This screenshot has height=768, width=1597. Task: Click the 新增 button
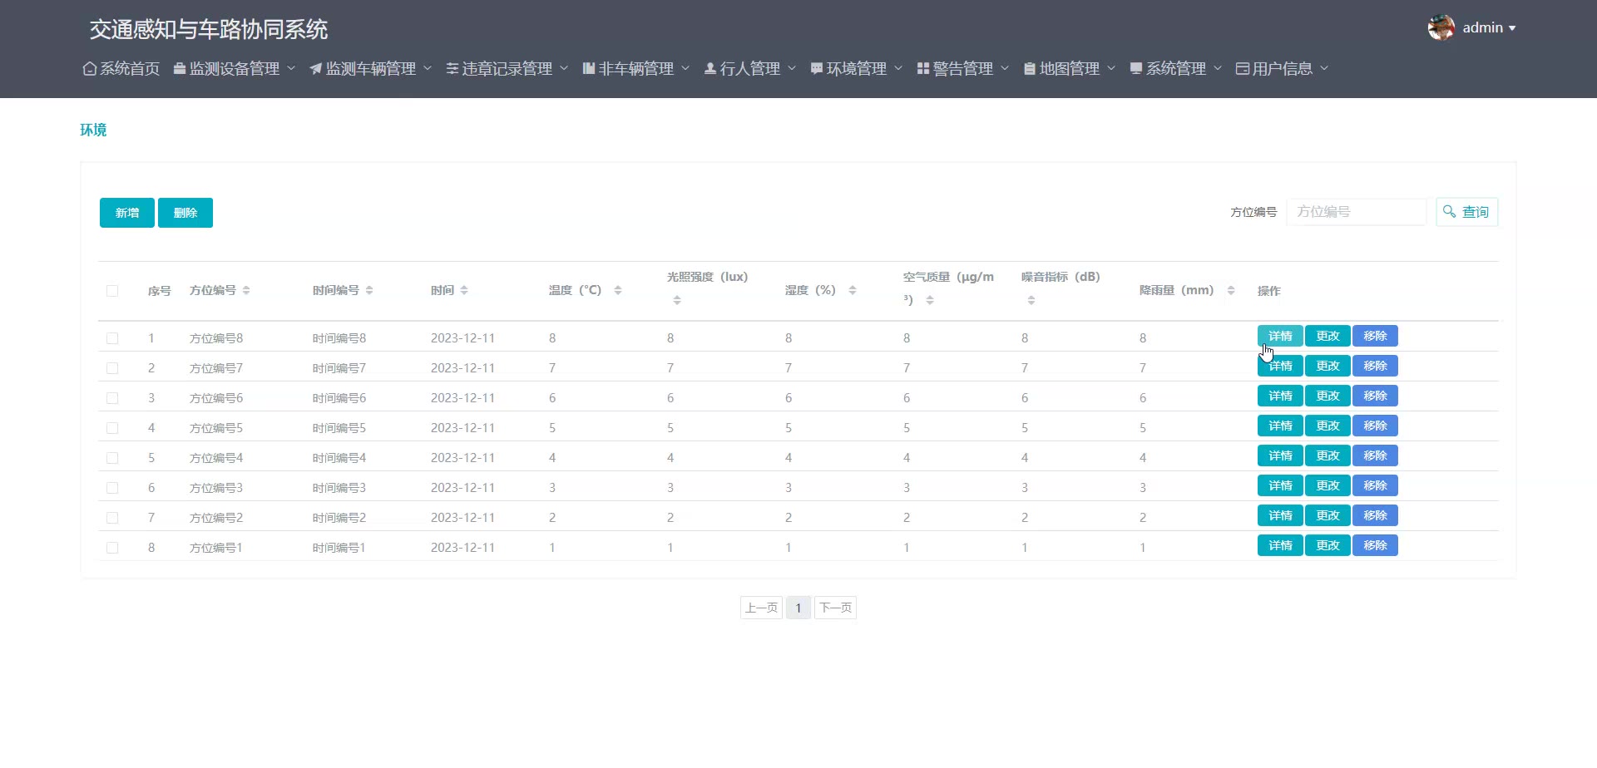[127, 213]
